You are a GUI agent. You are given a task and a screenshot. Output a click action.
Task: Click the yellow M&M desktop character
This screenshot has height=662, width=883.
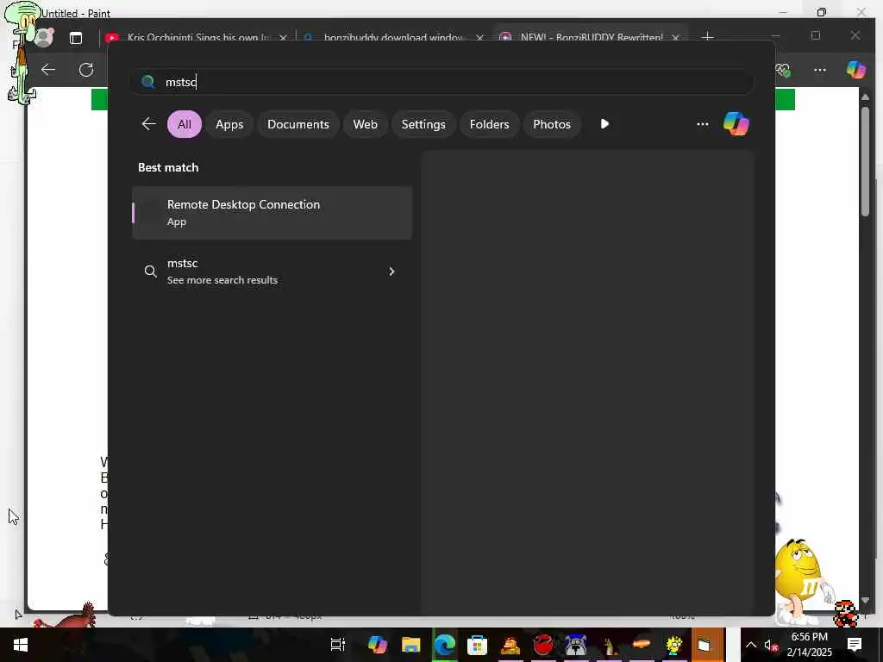click(x=801, y=581)
